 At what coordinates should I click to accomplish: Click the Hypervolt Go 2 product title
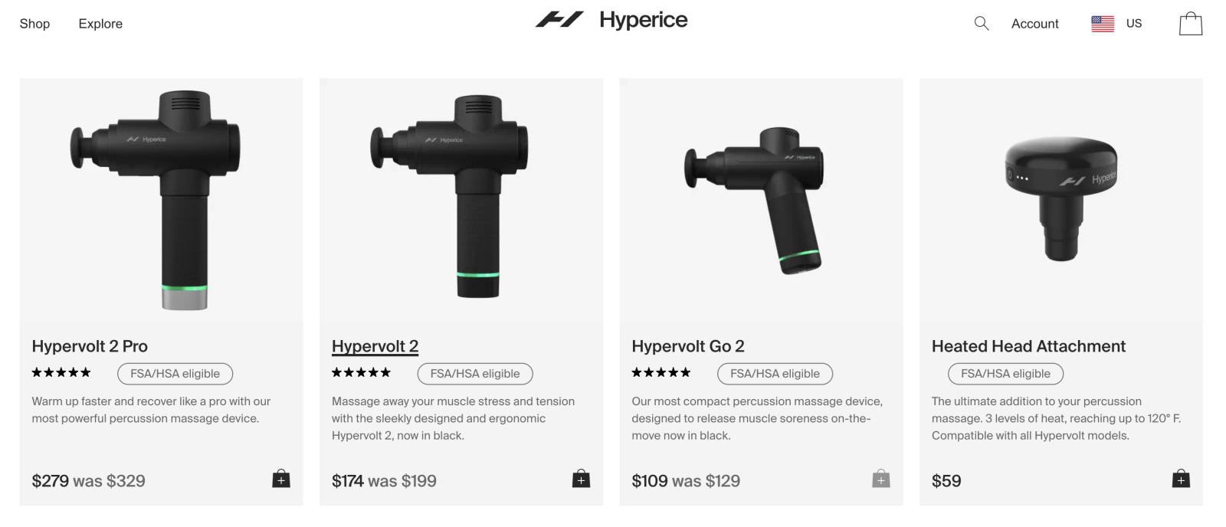pos(687,346)
